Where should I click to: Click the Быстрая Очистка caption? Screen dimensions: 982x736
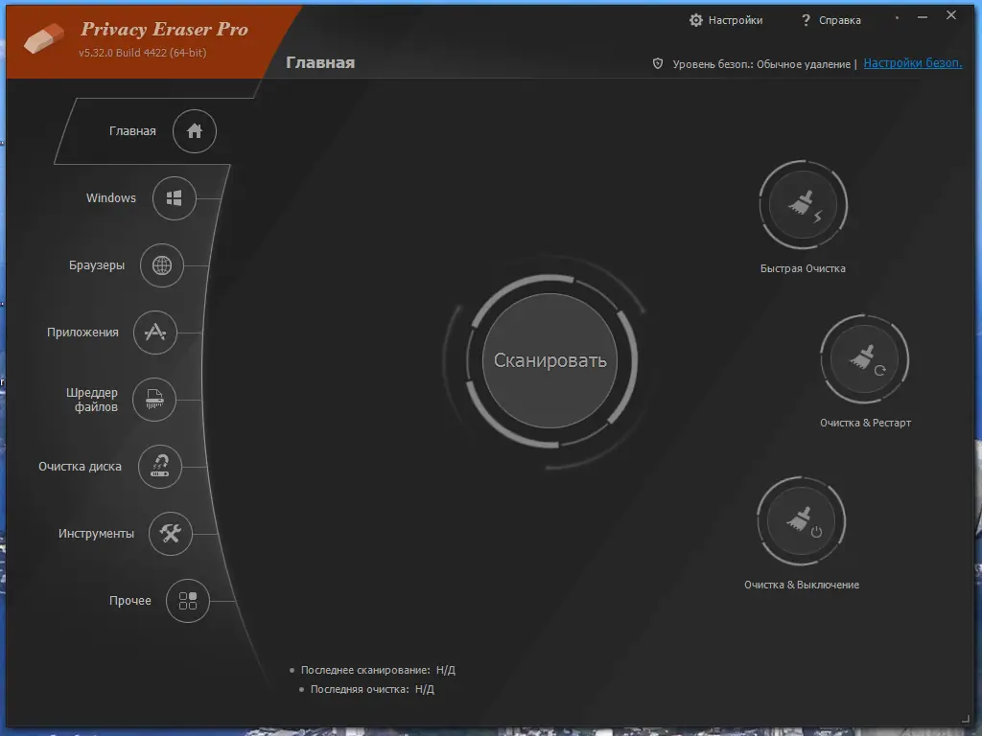pyautogui.click(x=803, y=268)
